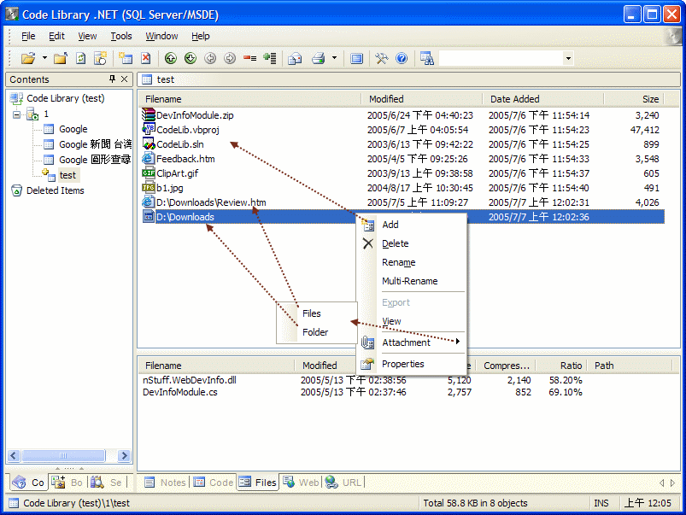Switch to the Co sidebar tab
Image resolution: width=686 pixels, height=515 pixels.
click(28, 483)
